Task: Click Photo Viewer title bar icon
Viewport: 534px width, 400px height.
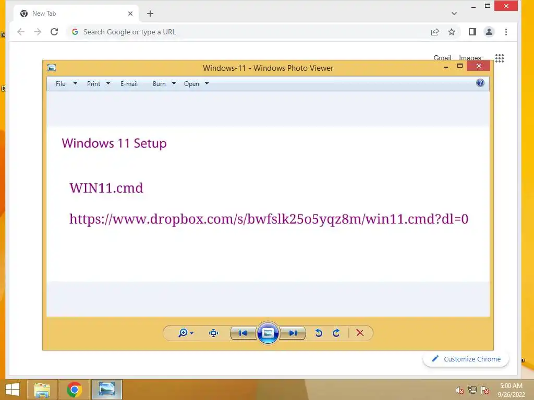Action: coord(52,68)
